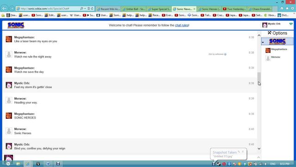Click the message box scroll up arrow

(259, 157)
